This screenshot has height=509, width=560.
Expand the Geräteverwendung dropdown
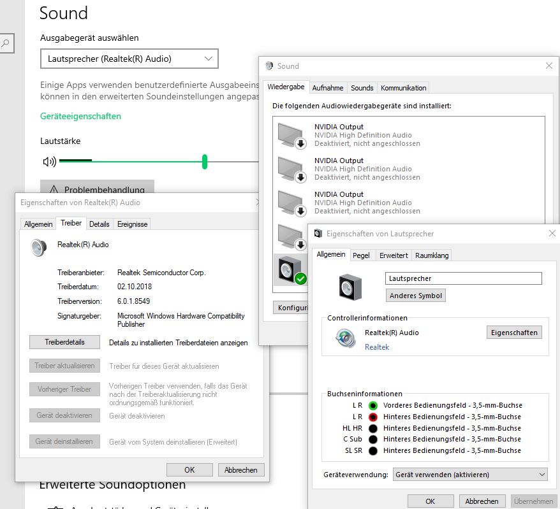pyautogui.click(x=470, y=475)
